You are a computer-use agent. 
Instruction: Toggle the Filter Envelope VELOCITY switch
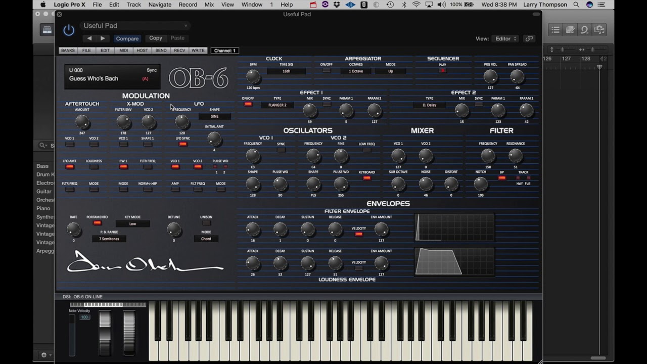359,234
